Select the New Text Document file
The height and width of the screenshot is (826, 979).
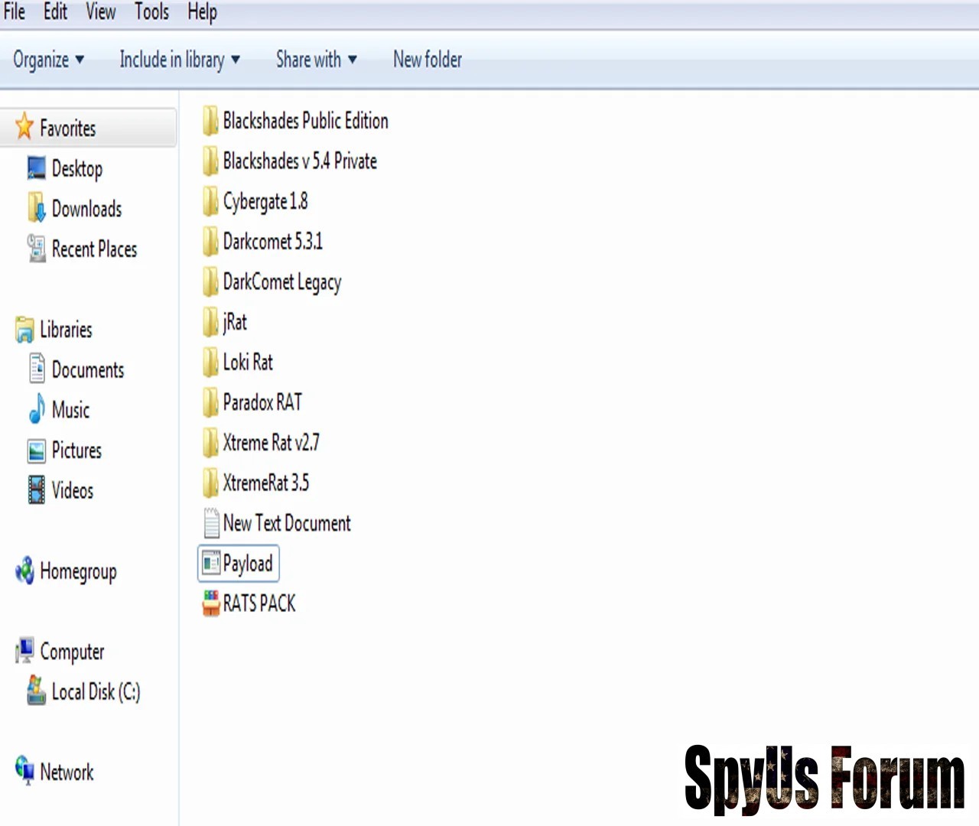coord(286,523)
